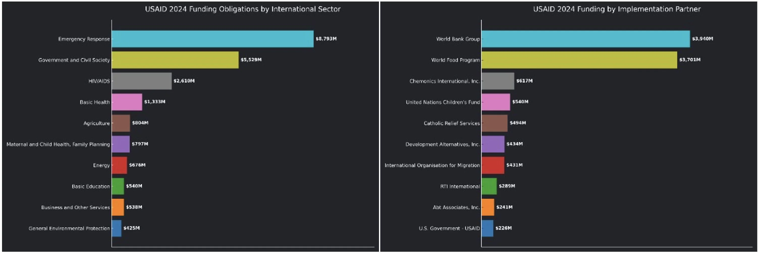This screenshot has width=758, height=254.
Task: Click the $3,940M value label
Action: pos(702,38)
